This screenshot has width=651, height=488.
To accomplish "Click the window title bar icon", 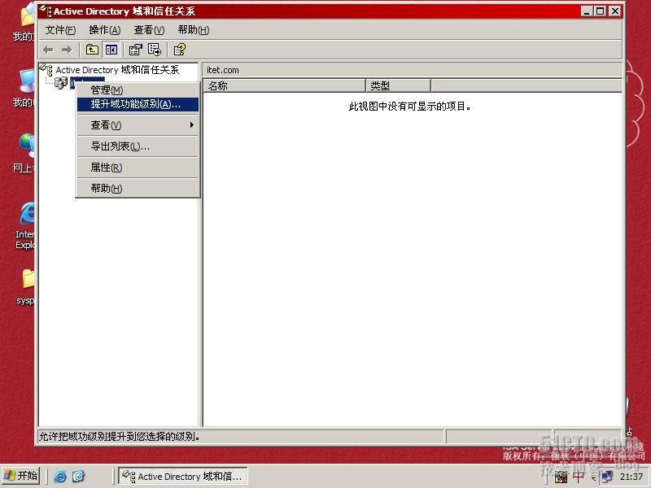I will pos(46,11).
